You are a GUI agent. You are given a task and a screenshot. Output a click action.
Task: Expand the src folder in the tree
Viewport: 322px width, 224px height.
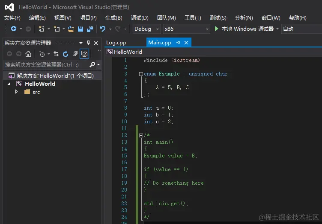pyautogui.click(x=17, y=92)
